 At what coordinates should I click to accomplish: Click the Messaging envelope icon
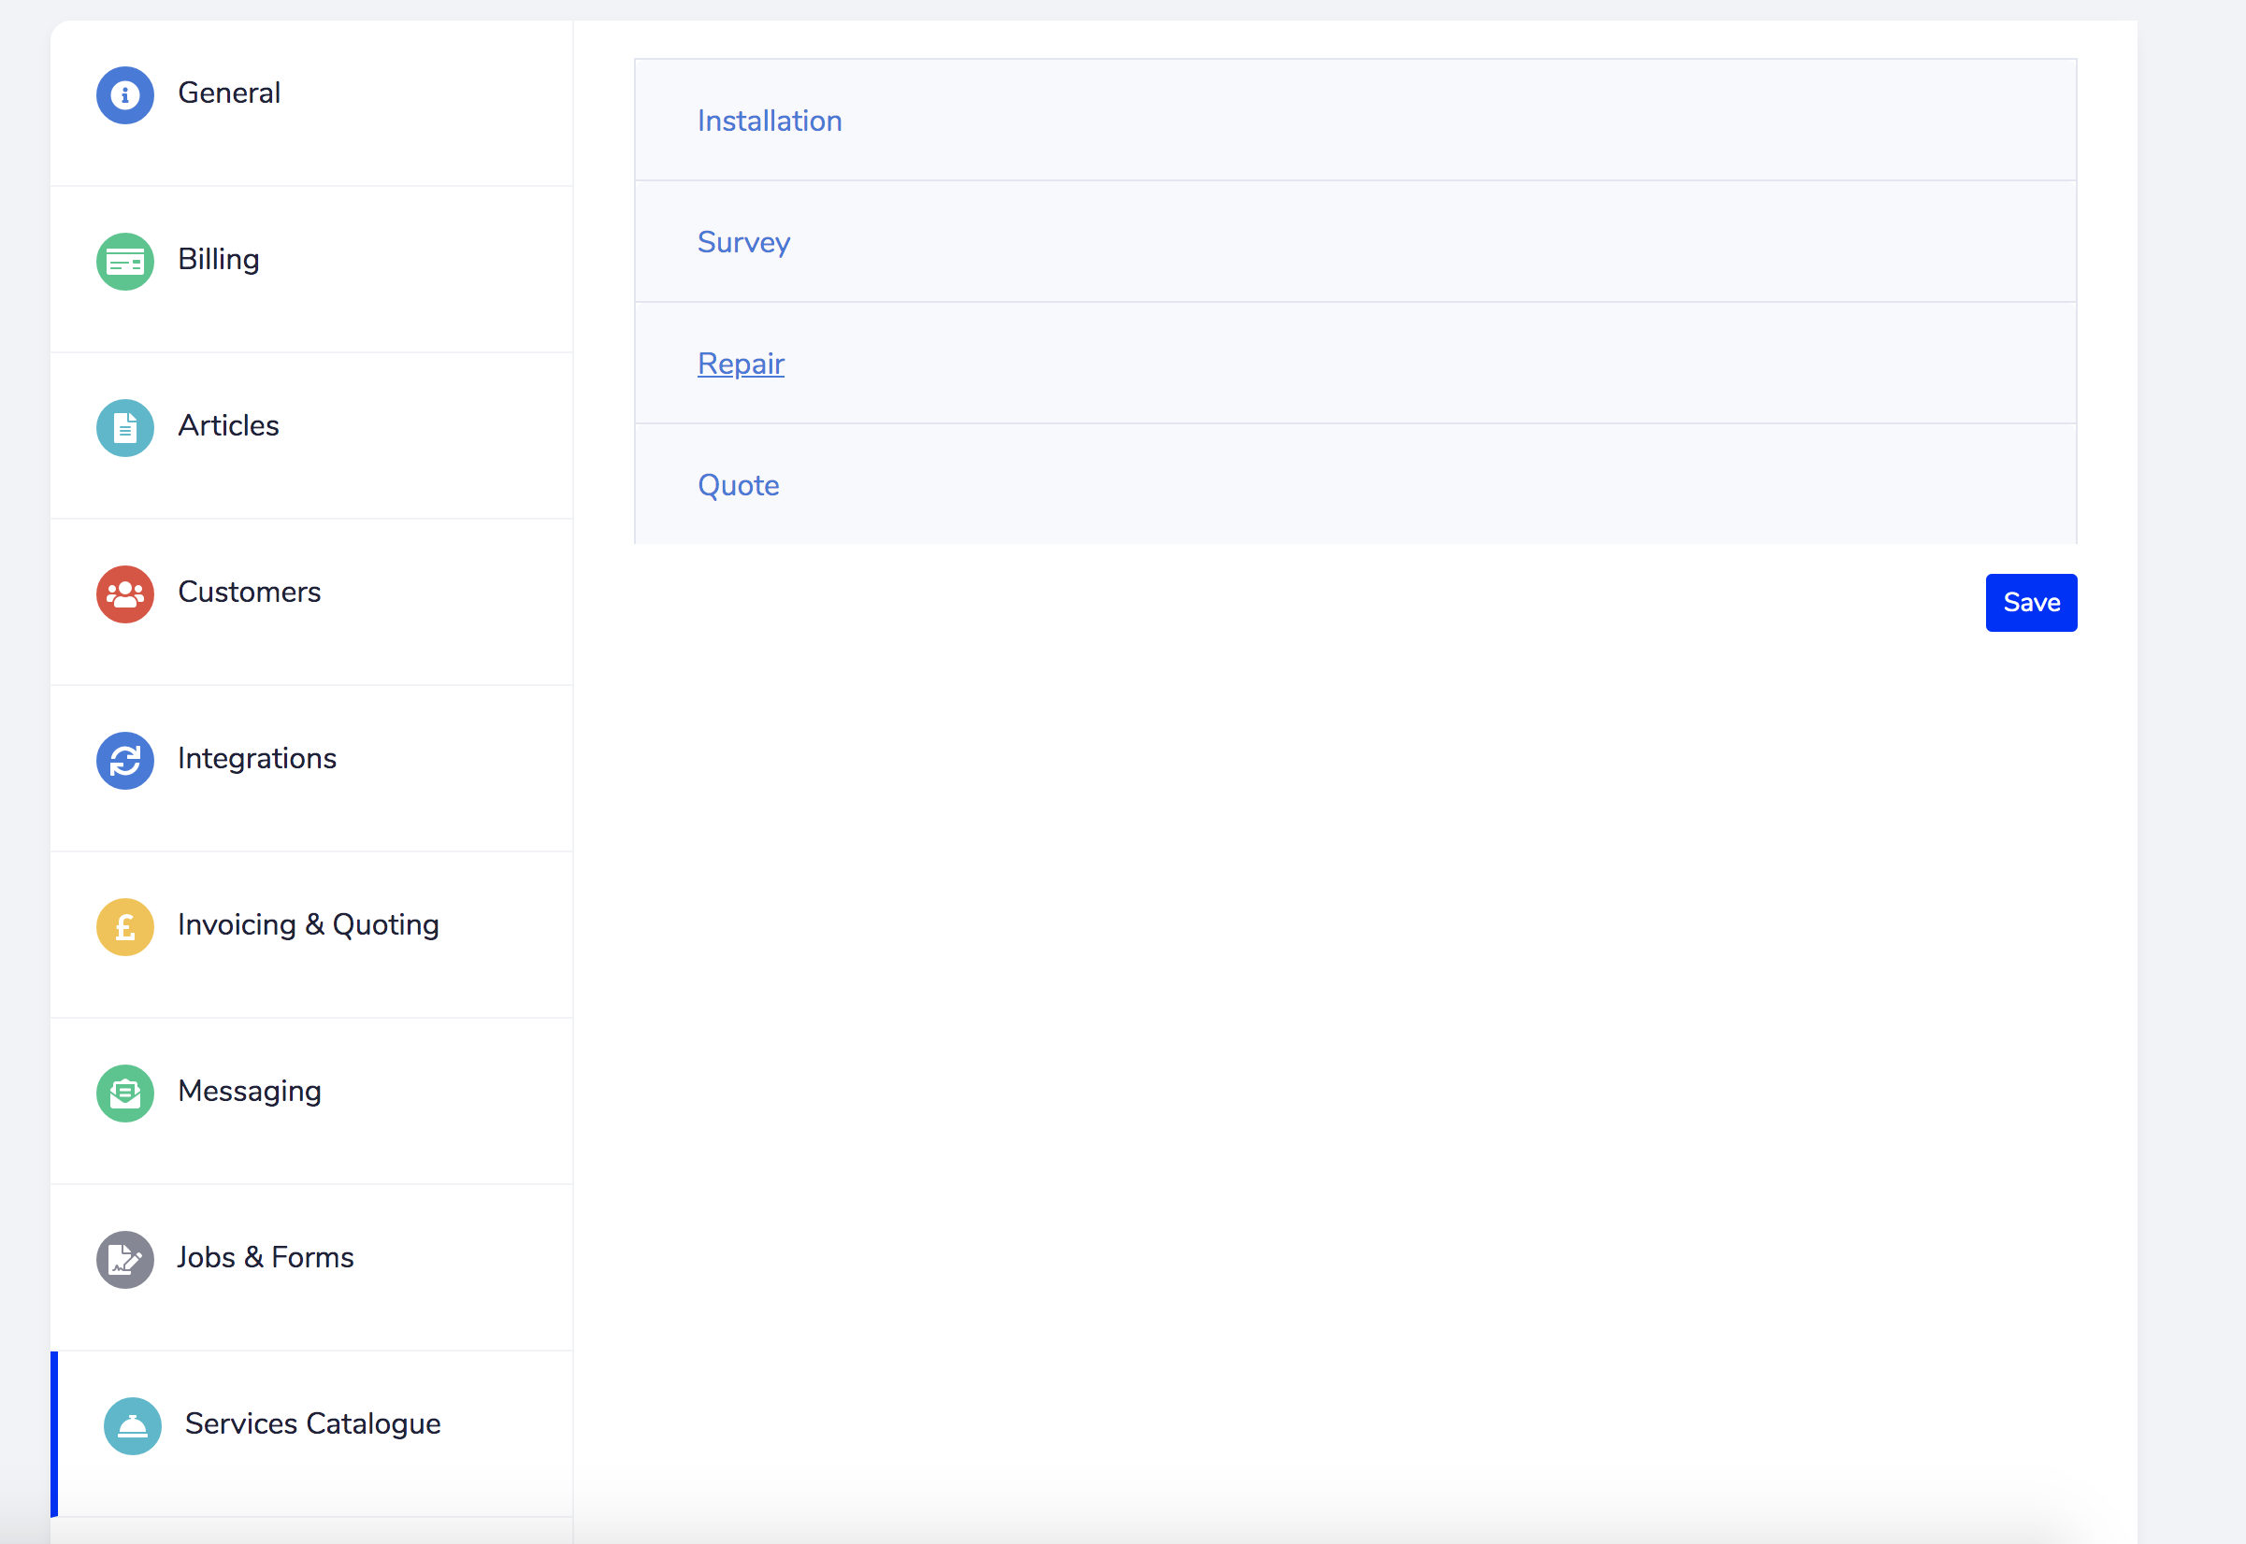[x=125, y=1094]
